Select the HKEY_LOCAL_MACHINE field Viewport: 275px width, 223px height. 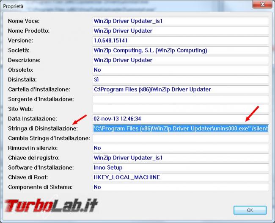[181, 177]
